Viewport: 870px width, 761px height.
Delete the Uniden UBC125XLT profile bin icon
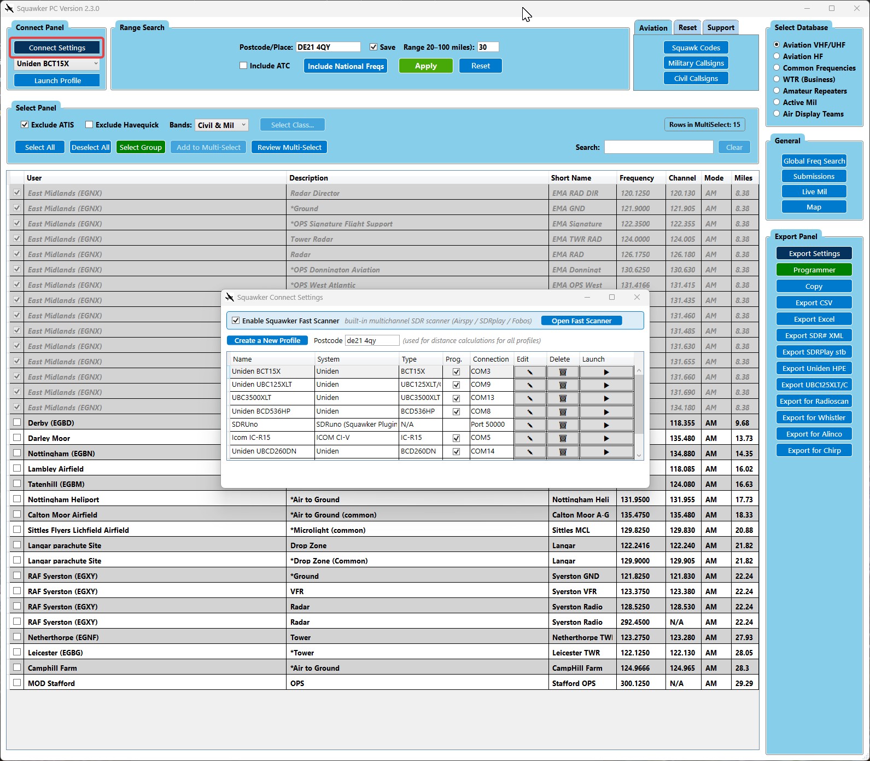tap(563, 385)
